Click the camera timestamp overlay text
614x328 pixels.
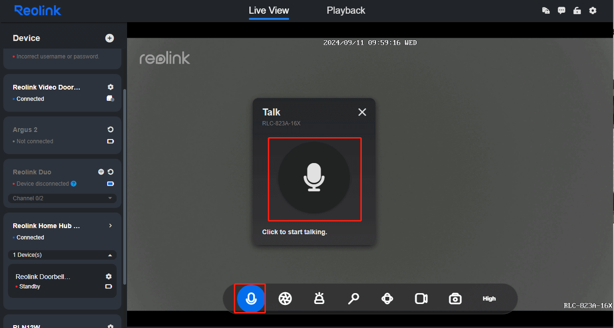370,42
